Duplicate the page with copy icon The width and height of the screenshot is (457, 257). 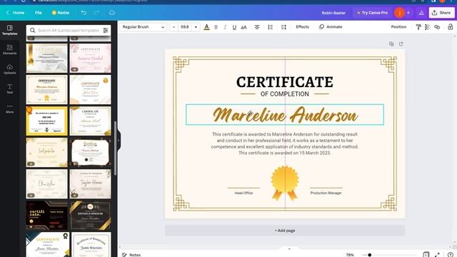(391, 44)
